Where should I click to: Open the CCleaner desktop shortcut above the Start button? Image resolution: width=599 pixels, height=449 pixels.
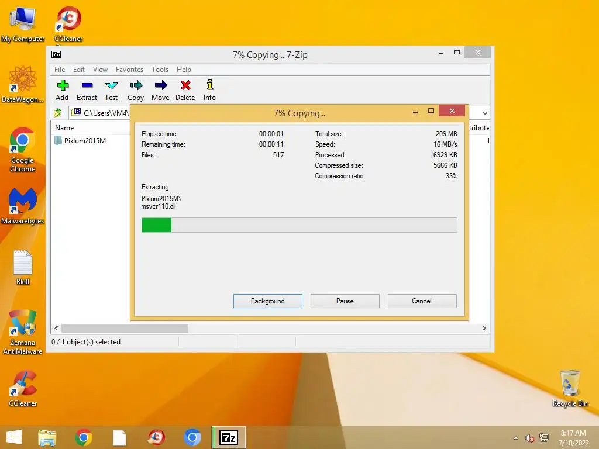coord(23,389)
